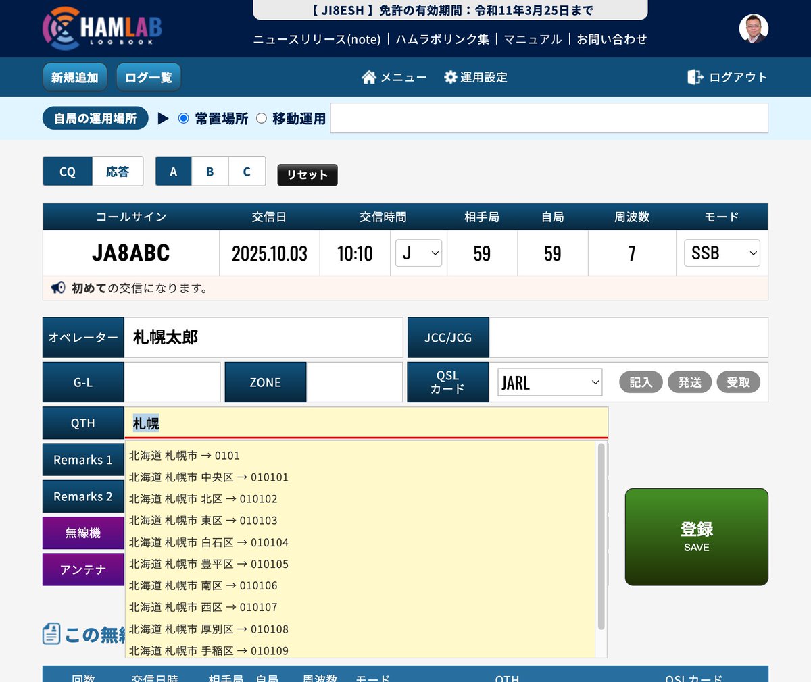Click the ZONE input field
The width and height of the screenshot is (811, 682).
coord(354,382)
